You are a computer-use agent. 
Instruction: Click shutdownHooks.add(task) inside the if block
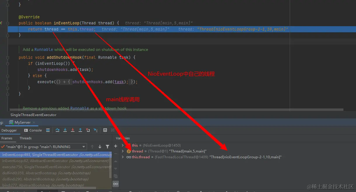(x=65, y=70)
